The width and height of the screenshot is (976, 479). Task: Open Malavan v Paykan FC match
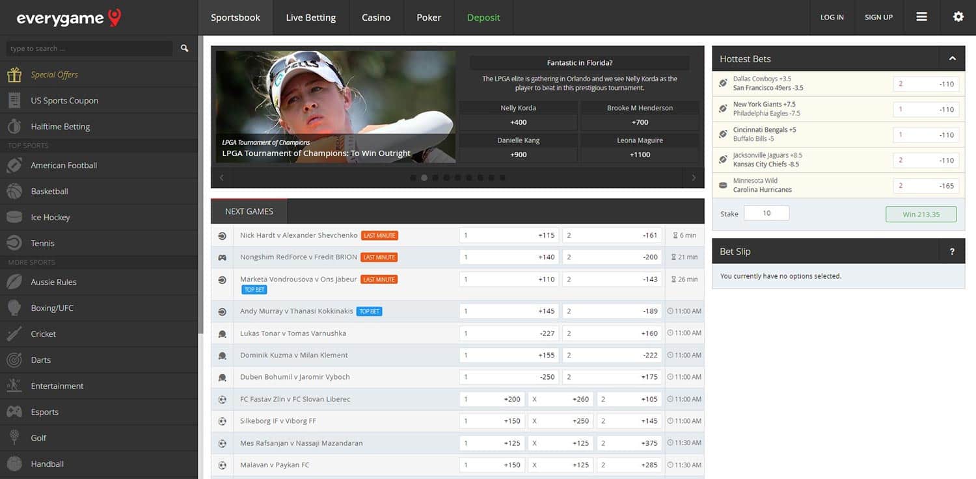pyautogui.click(x=275, y=465)
